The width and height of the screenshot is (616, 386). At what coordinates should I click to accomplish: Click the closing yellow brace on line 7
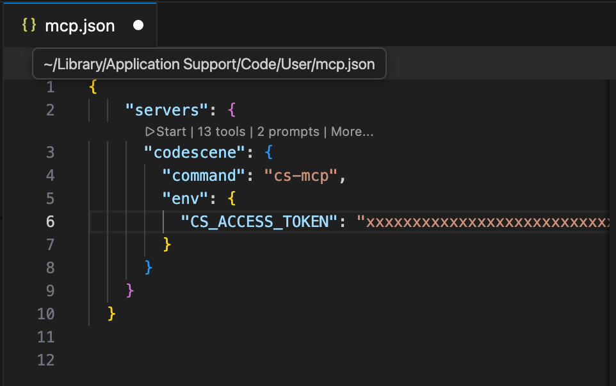tap(167, 245)
